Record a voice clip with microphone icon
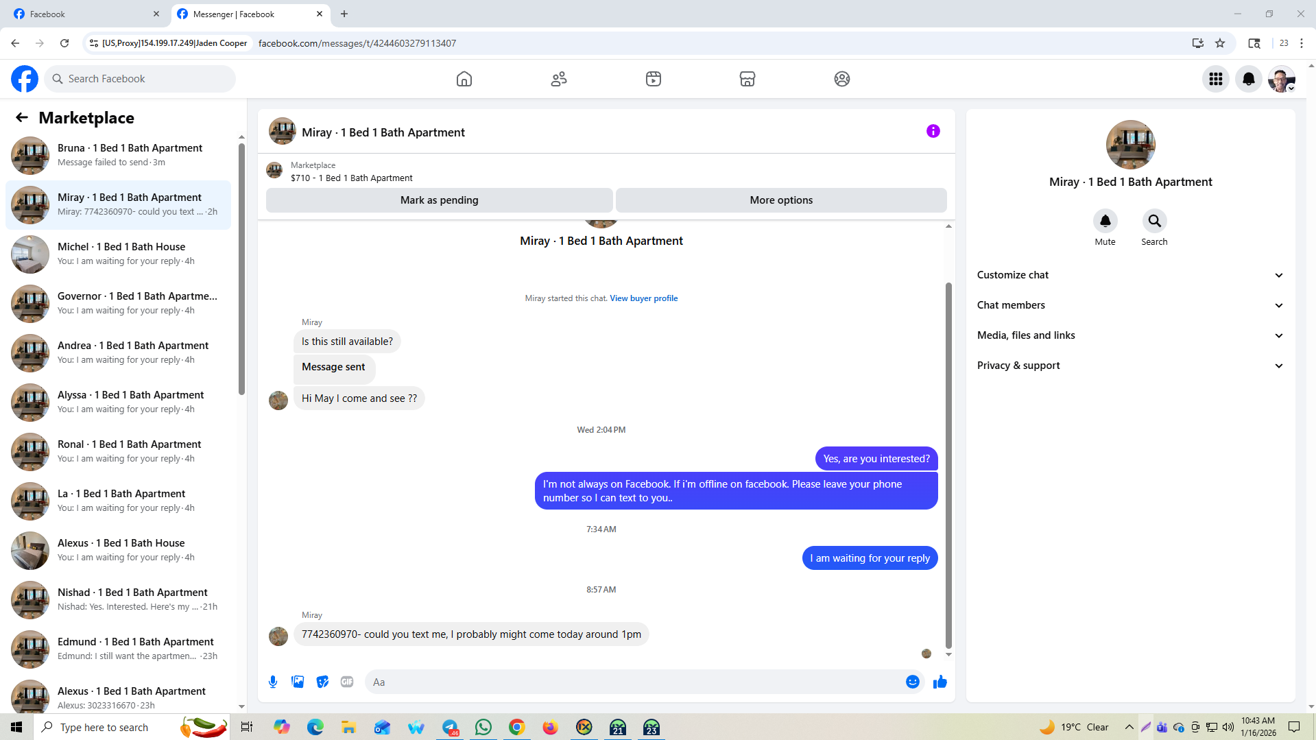 pyautogui.click(x=273, y=682)
